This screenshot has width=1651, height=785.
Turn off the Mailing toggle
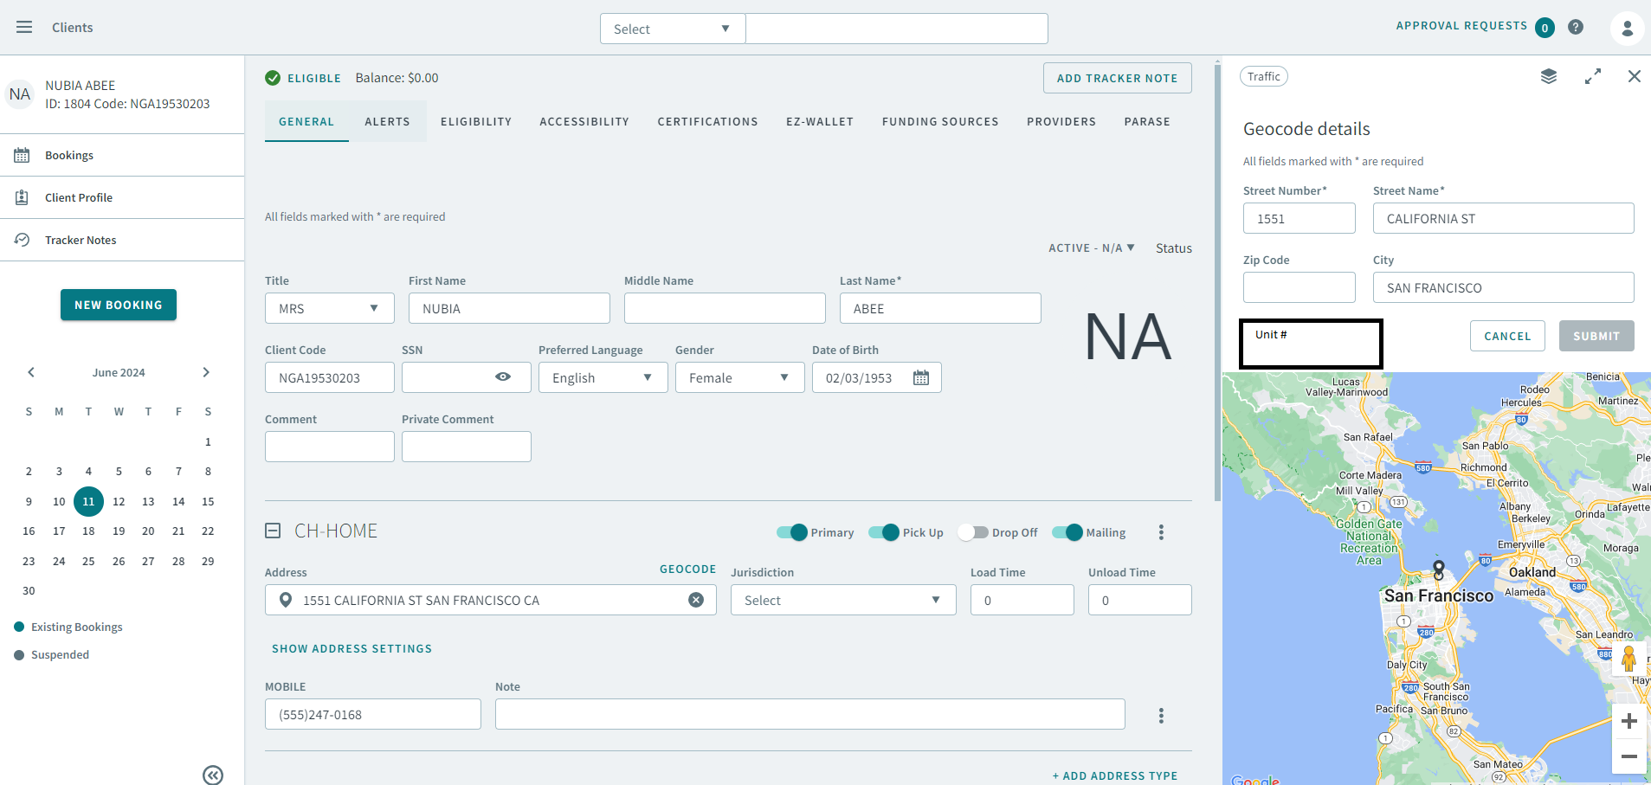(1067, 532)
